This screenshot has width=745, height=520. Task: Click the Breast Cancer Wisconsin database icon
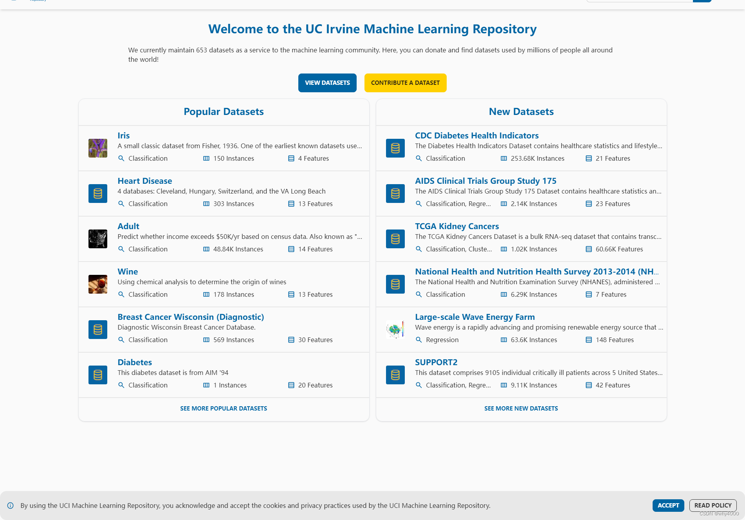[x=98, y=330]
